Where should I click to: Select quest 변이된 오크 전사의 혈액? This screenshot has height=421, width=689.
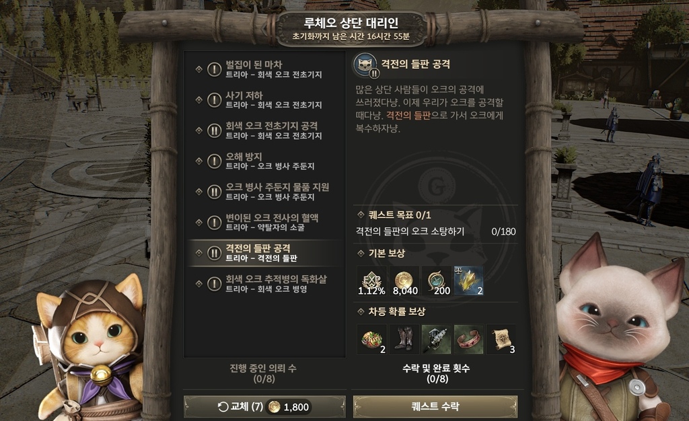pyautogui.click(x=264, y=222)
